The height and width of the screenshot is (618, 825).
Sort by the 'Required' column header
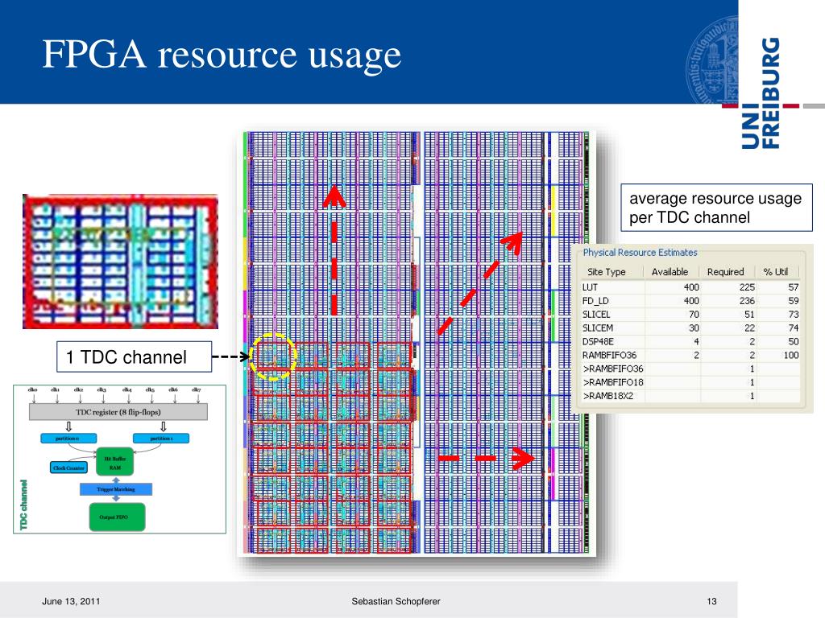(x=726, y=272)
